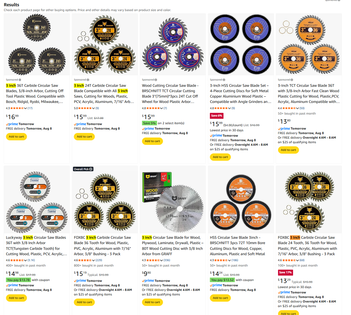This screenshot has height=315, width=351.
Task: Click the Overall Pick info icon
Action: point(91,169)
